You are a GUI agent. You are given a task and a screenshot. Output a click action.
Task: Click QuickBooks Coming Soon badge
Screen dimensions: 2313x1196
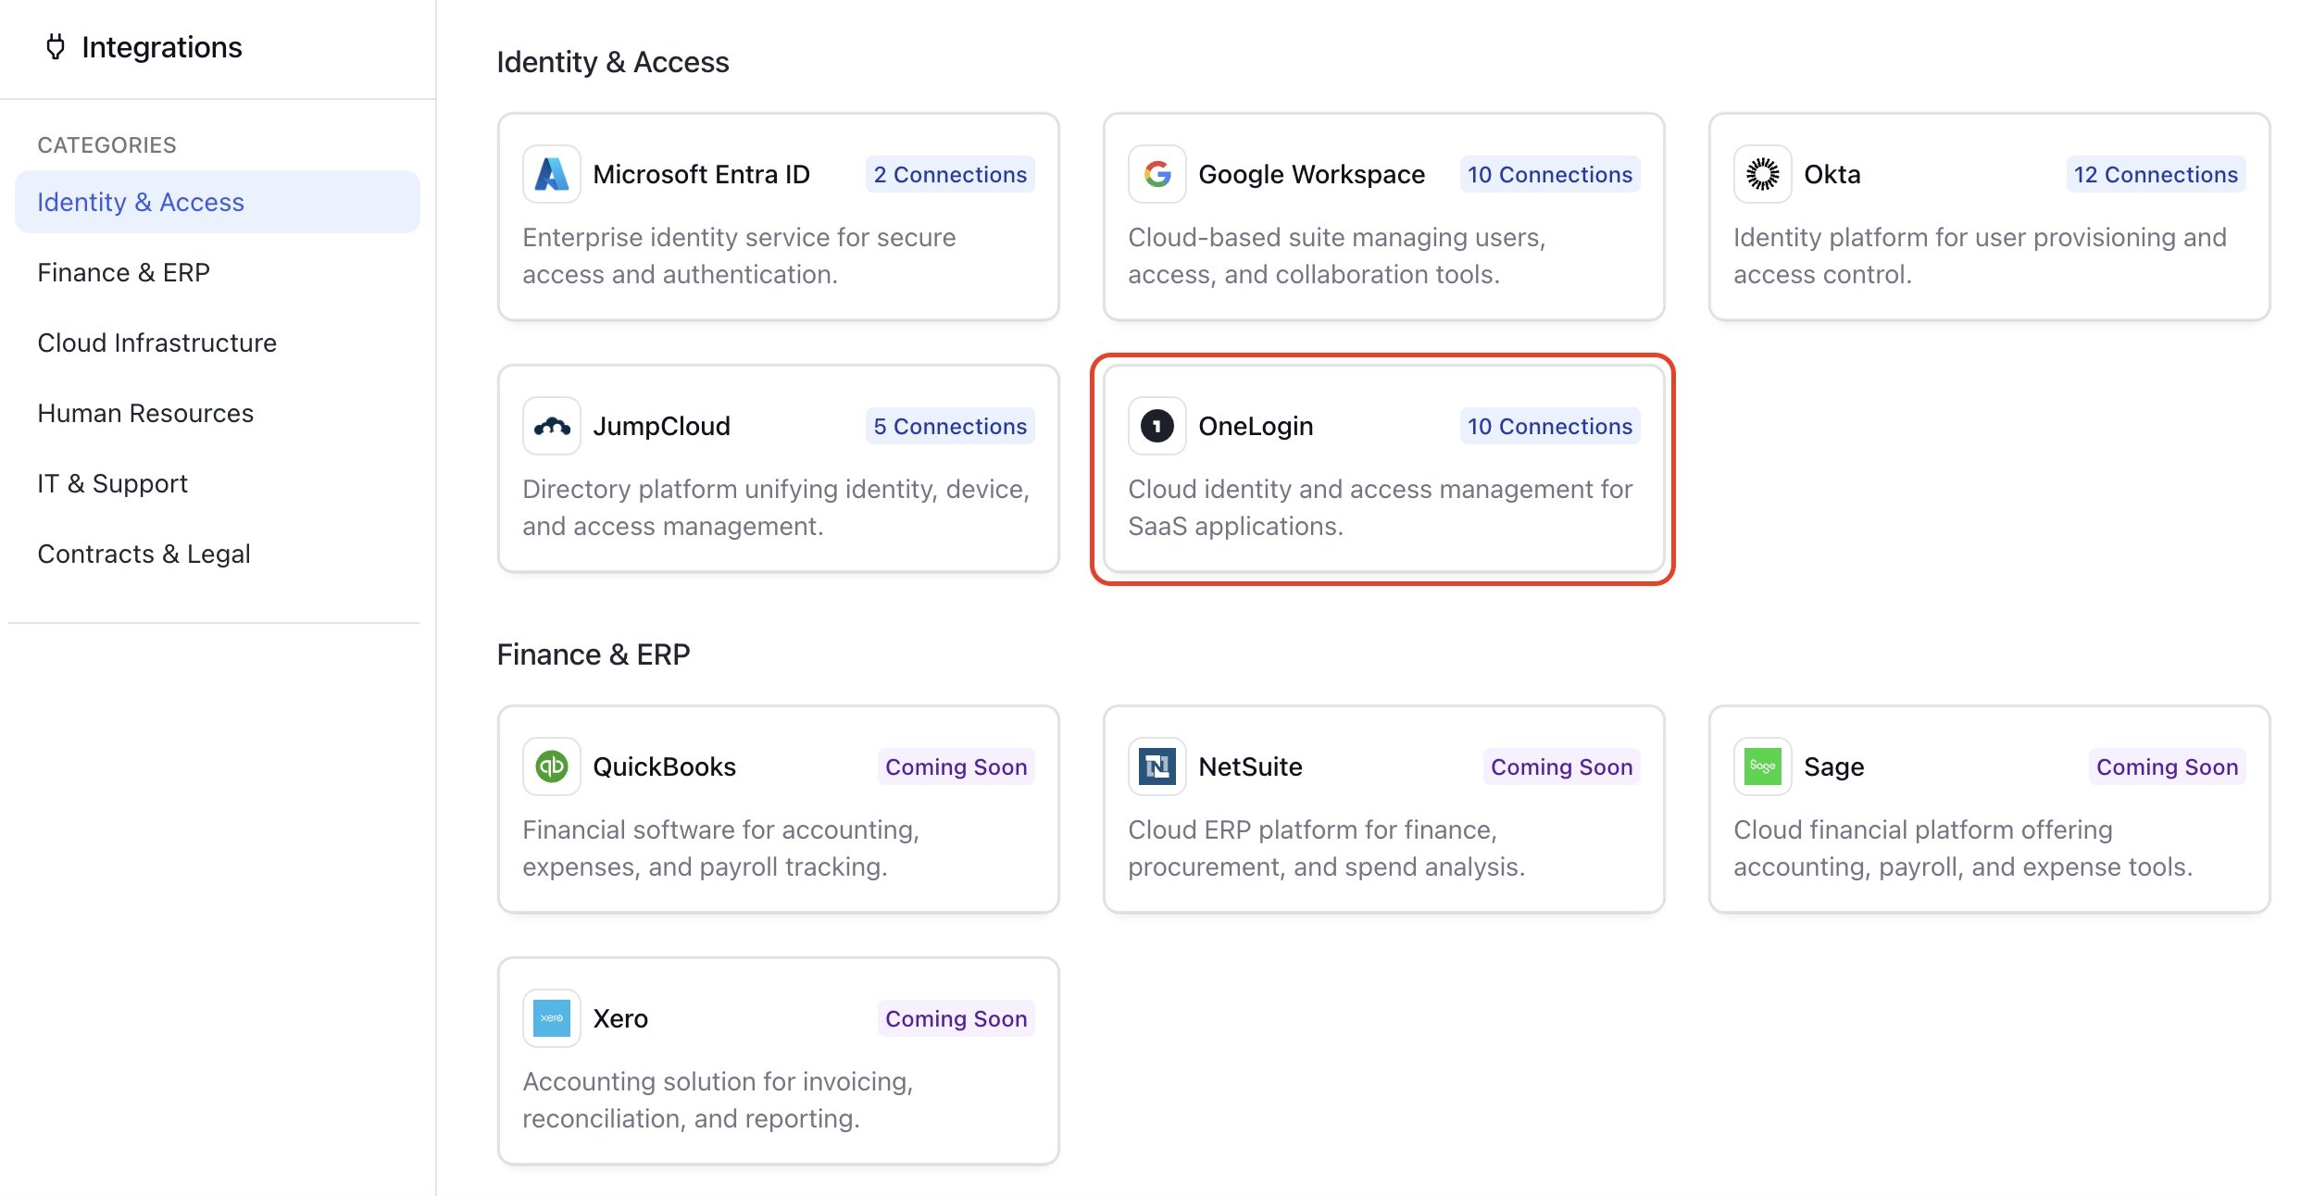pyautogui.click(x=956, y=766)
